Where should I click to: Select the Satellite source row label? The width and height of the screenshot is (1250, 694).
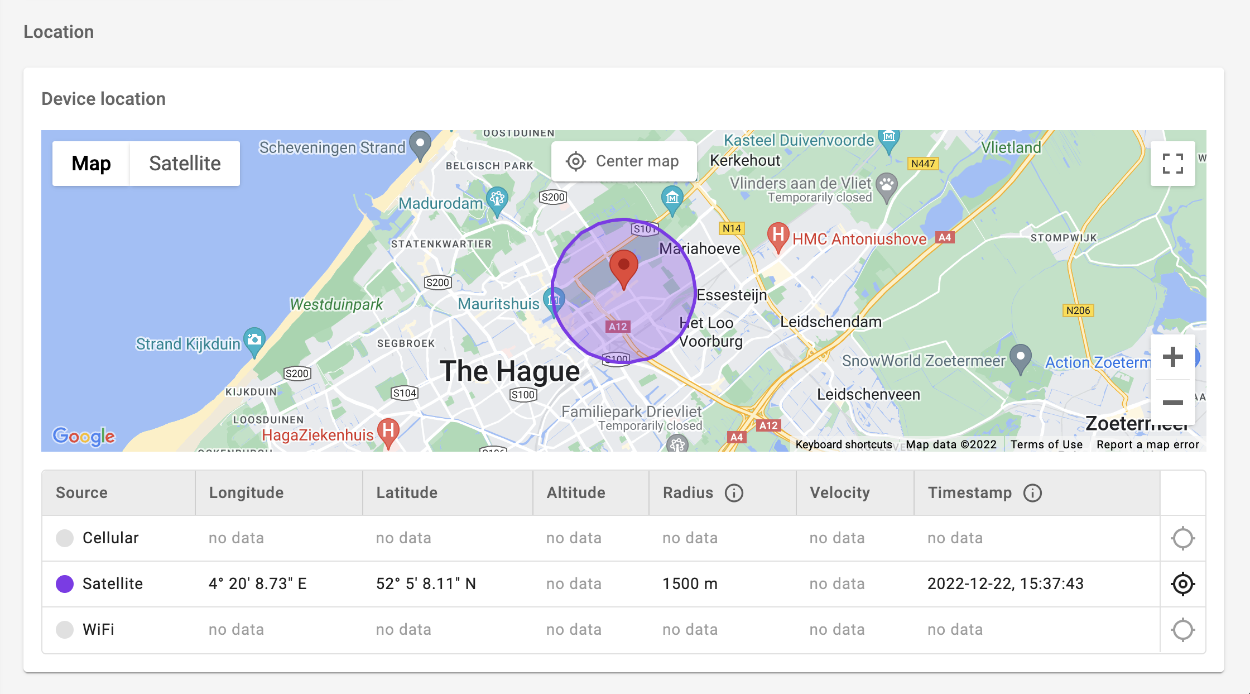(x=113, y=584)
